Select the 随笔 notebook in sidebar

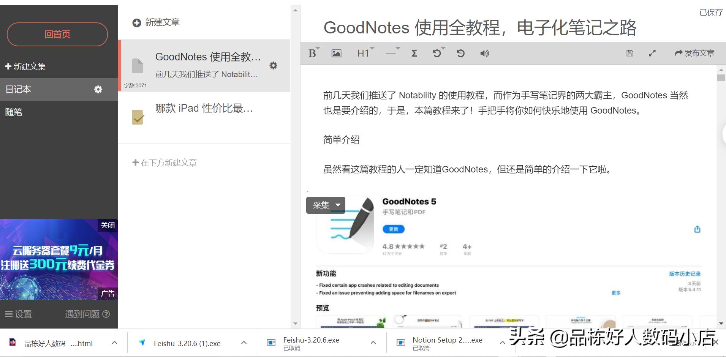(14, 112)
